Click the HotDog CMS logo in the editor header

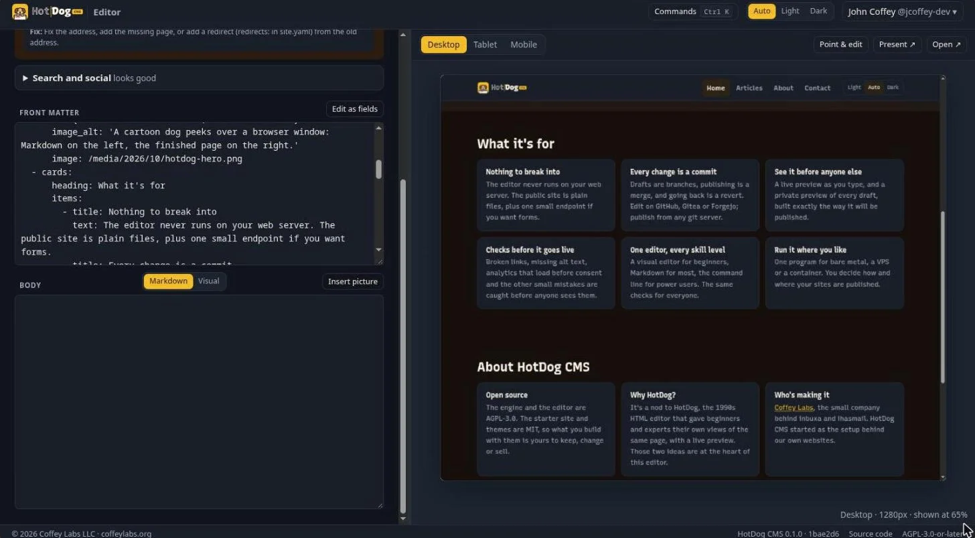pyautogui.click(x=48, y=11)
